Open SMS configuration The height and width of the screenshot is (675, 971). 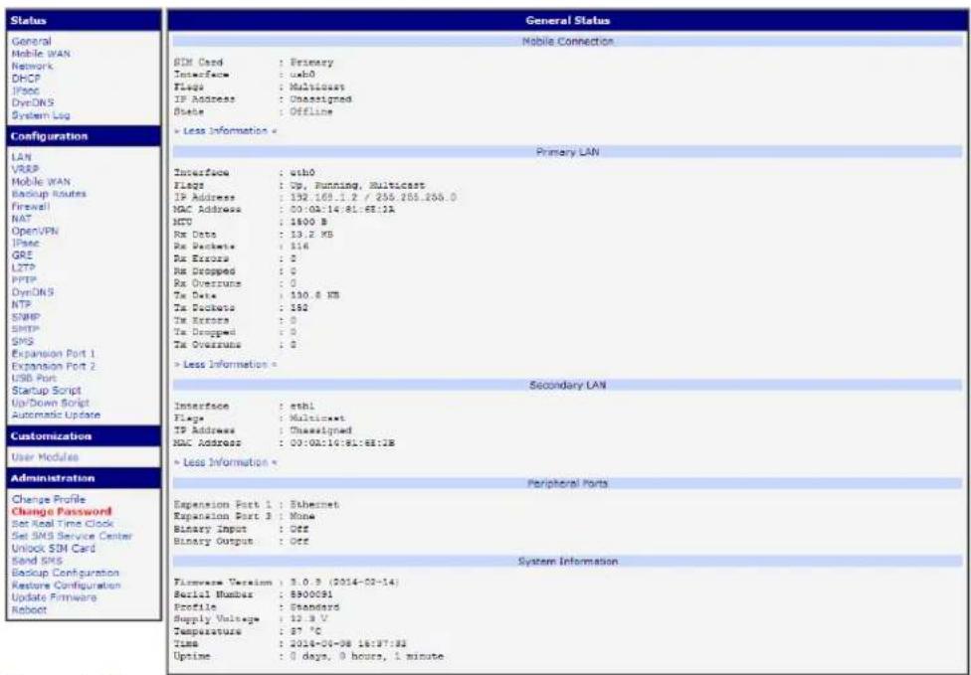(23, 342)
